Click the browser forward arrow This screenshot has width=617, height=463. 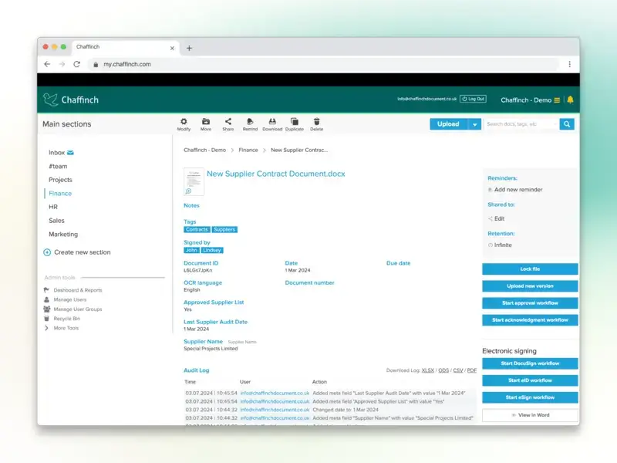[62, 64]
